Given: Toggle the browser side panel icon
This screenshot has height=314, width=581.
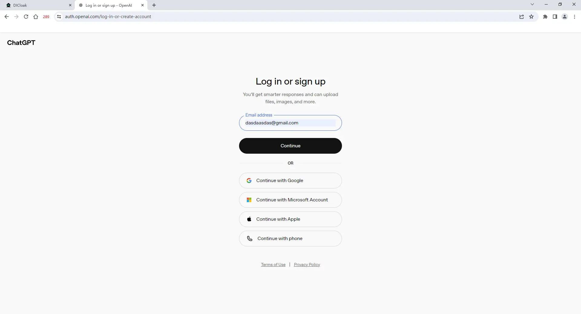Looking at the screenshot, I should (x=555, y=17).
